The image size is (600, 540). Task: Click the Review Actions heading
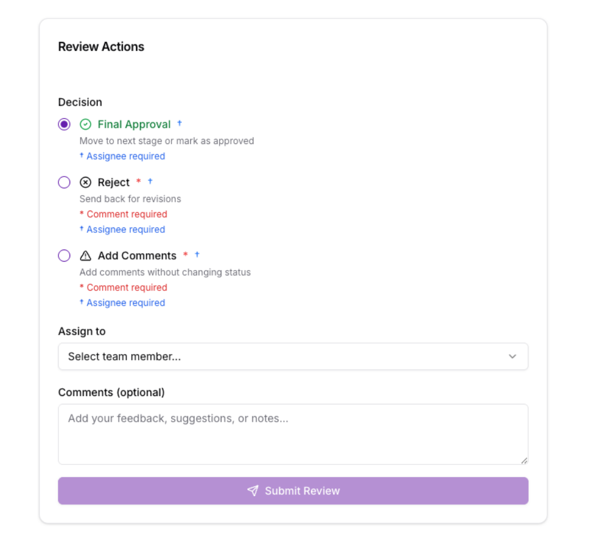[x=101, y=46]
